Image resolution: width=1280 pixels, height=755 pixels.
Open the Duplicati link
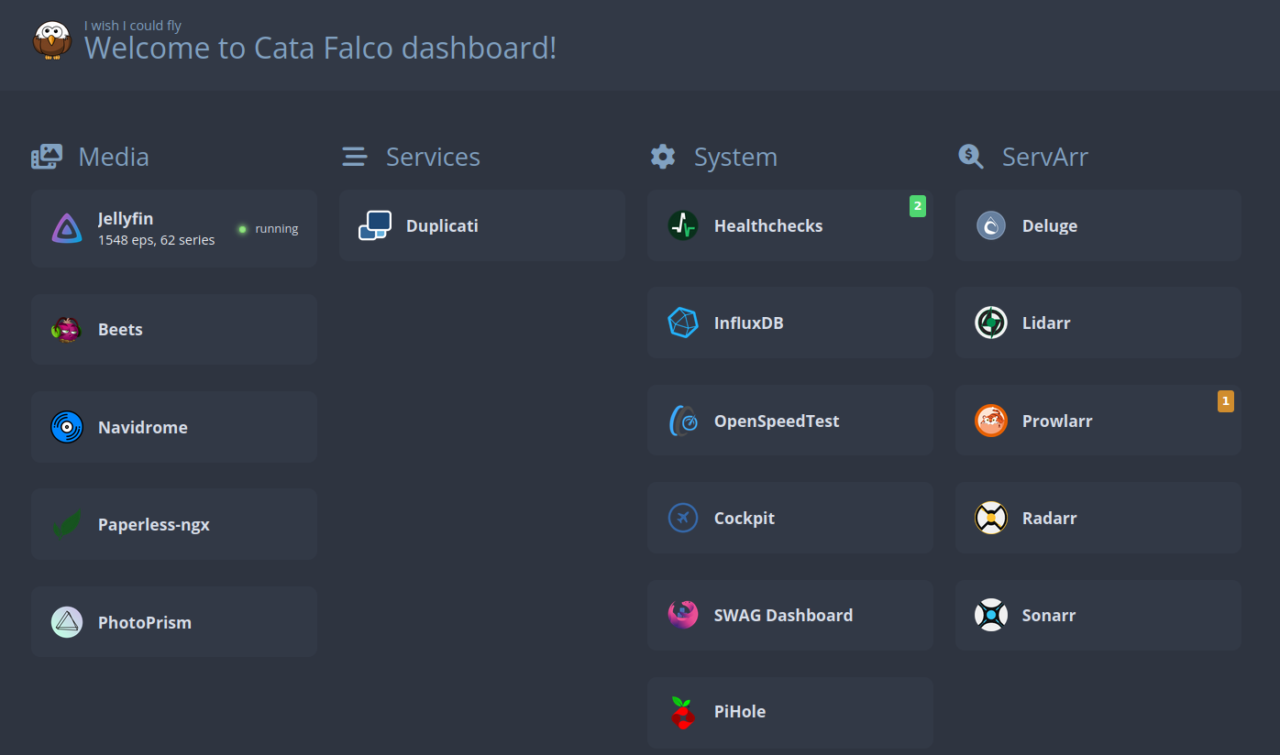(x=482, y=225)
